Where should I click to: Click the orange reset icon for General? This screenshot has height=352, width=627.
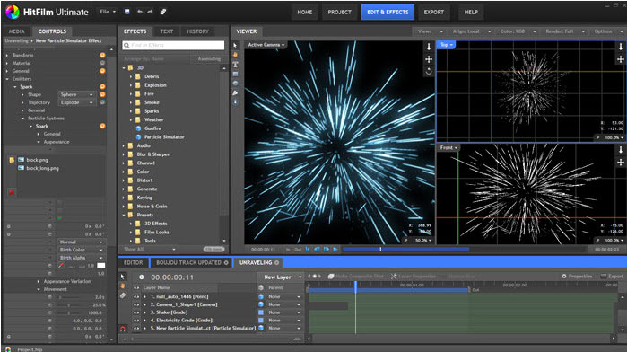pos(102,71)
